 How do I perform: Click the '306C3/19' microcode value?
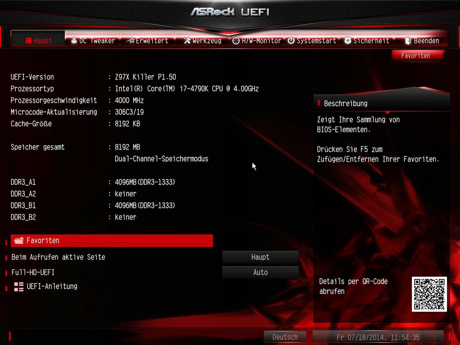click(130, 112)
